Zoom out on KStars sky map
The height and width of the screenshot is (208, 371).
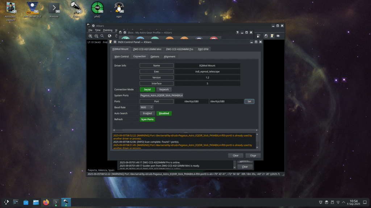(x=96, y=36)
